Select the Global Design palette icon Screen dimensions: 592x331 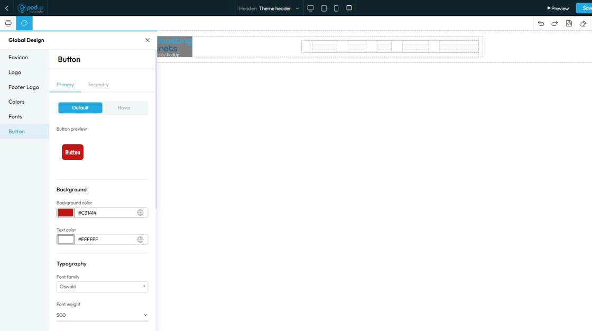pos(24,23)
